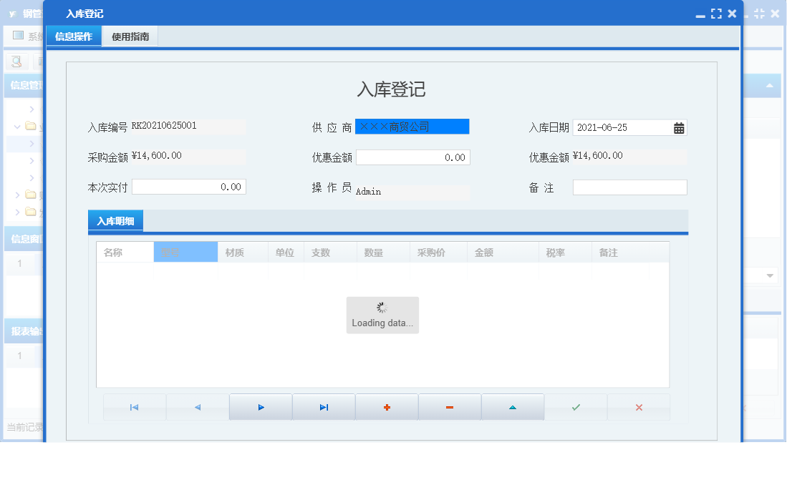Select the 信息操作 tab
Viewport: 787px width, 490px height.
[73, 36]
